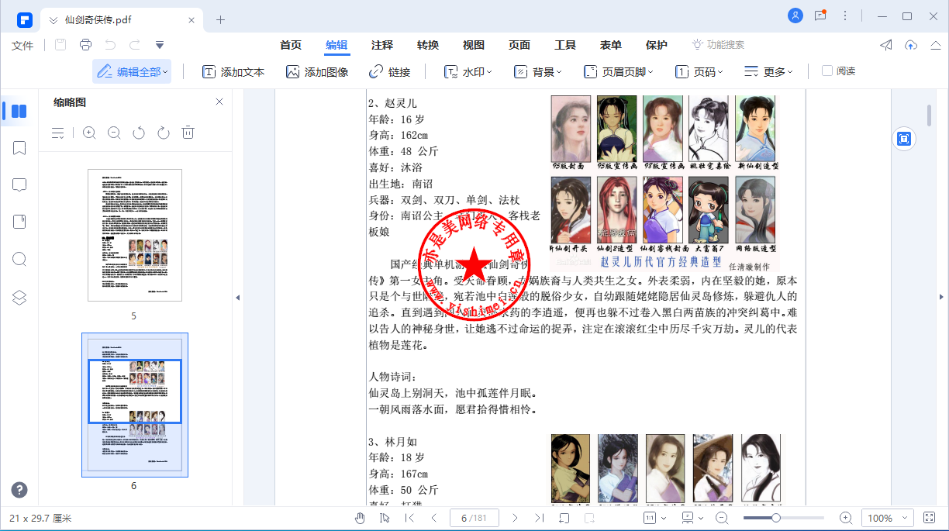Click the screenshot capture button beside the page

tap(904, 139)
